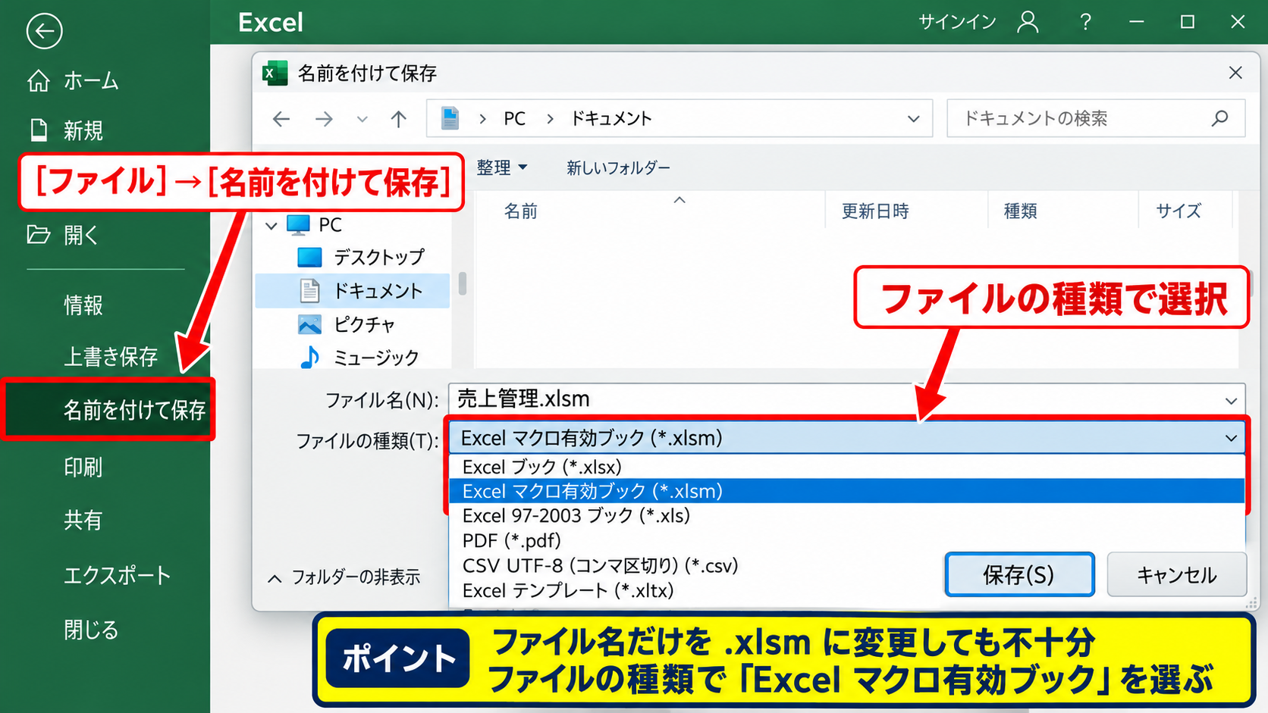Click the 新しいフォルダー button
Screen dimensions: 1268x713
coord(618,167)
